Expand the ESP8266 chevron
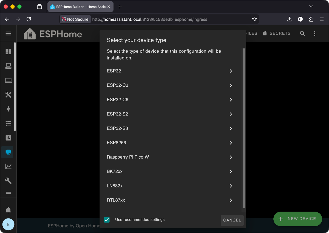The width and height of the screenshot is (329, 233). (231, 143)
